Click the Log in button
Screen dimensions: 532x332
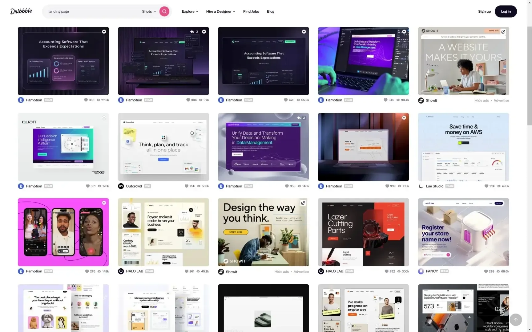[x=506, y=11]
